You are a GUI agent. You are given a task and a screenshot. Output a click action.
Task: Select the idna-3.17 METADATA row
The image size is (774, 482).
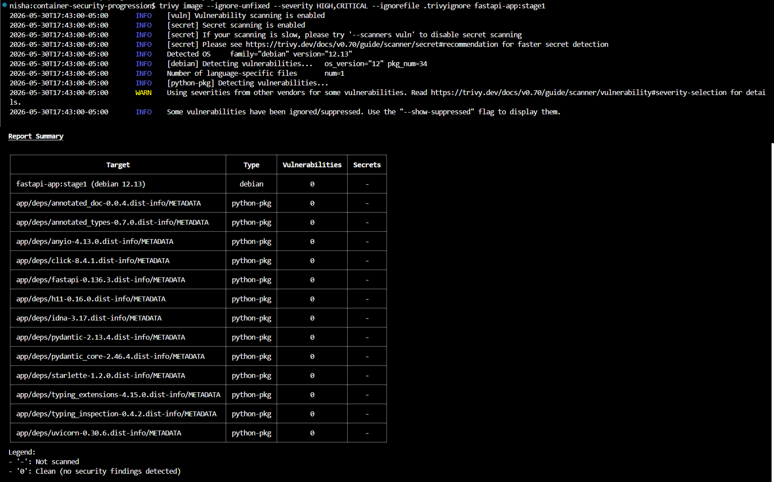pyautogui.click(x=198, y=318)
